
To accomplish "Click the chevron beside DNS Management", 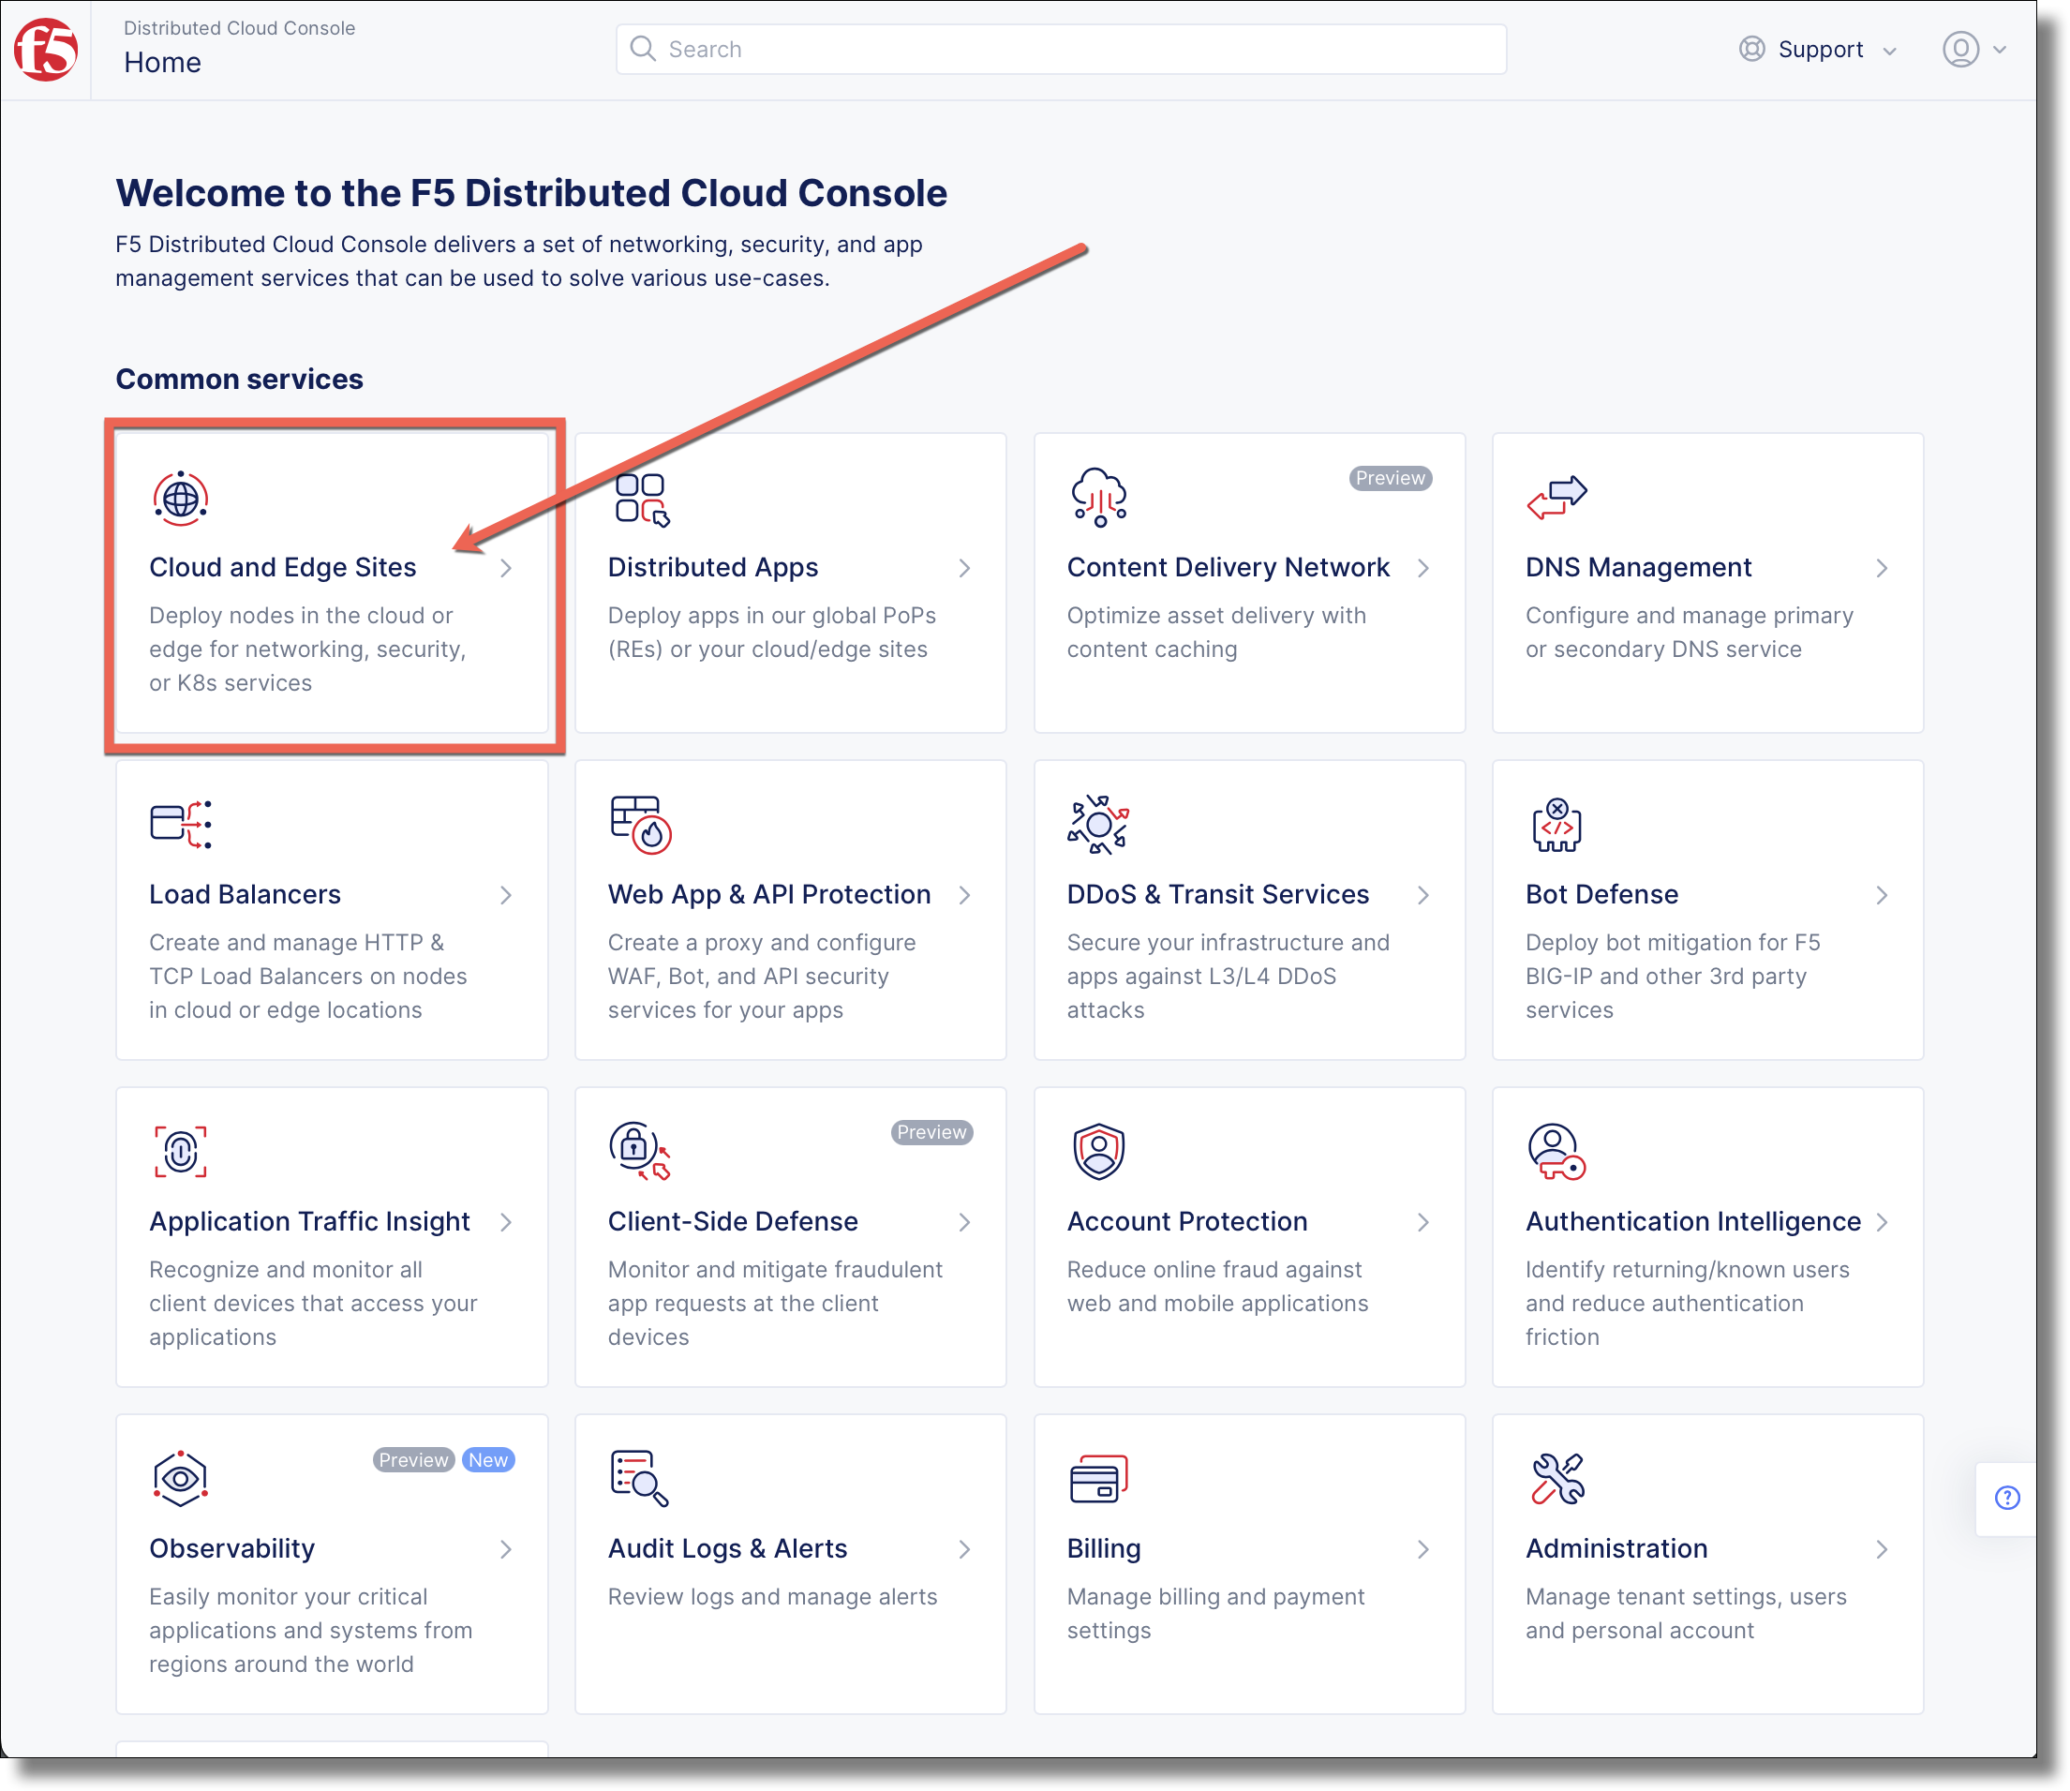I will (1883, 568).
